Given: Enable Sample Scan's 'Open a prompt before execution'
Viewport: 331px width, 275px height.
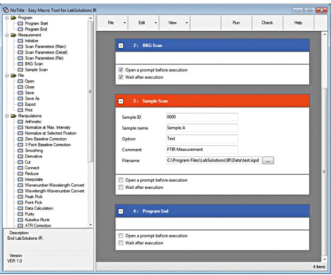Looking at the screenshot, I should (x=120, y=180).
